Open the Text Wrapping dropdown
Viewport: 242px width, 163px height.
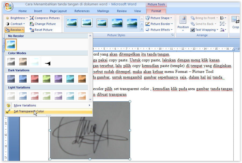204,30
